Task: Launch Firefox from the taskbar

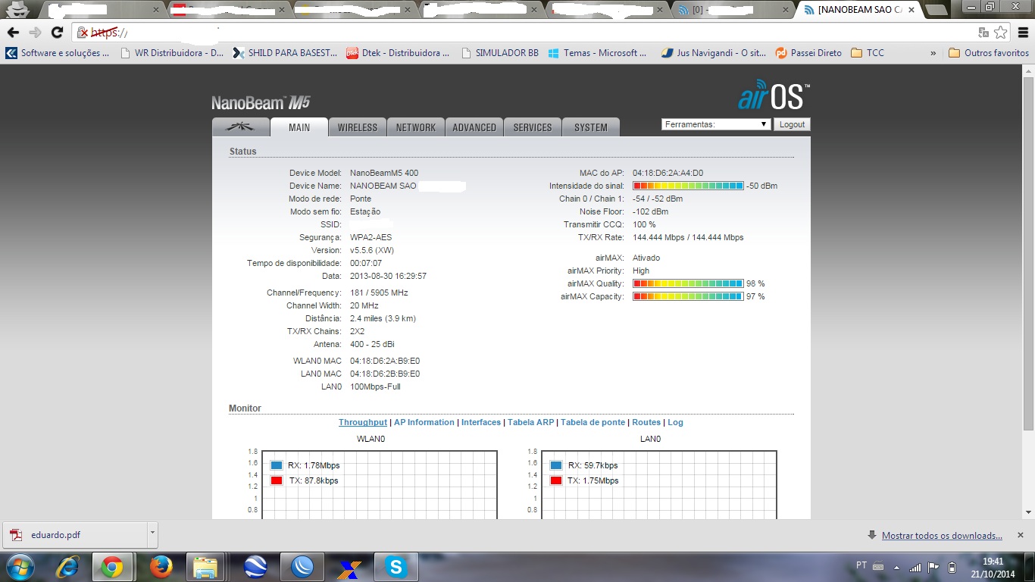Action: [161, 567]
